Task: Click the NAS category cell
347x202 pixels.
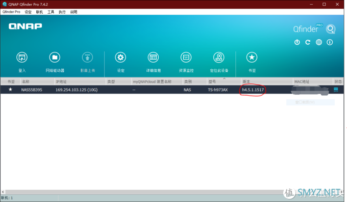Action: coord(187,90)
